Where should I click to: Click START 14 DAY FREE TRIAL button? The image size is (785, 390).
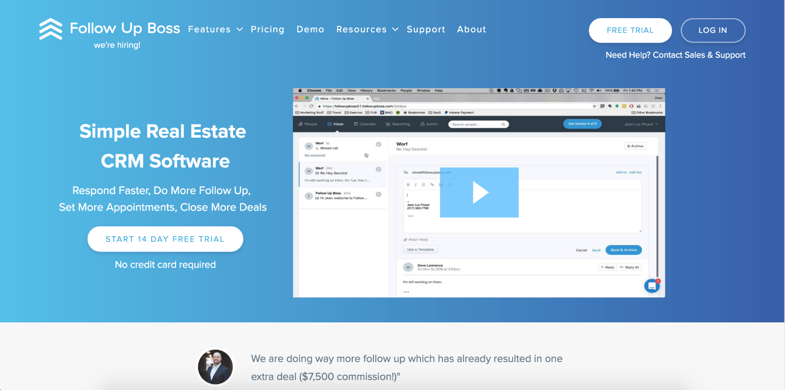(x=165, y=239)
